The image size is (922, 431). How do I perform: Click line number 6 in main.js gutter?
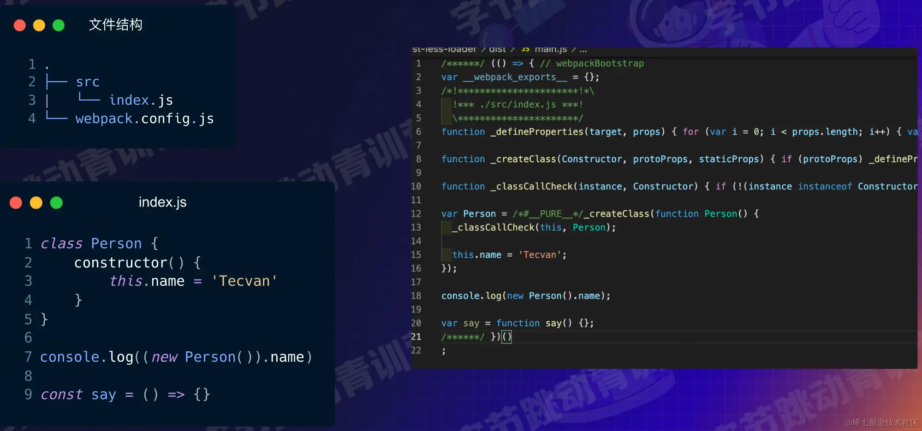[x=418, y=132]
